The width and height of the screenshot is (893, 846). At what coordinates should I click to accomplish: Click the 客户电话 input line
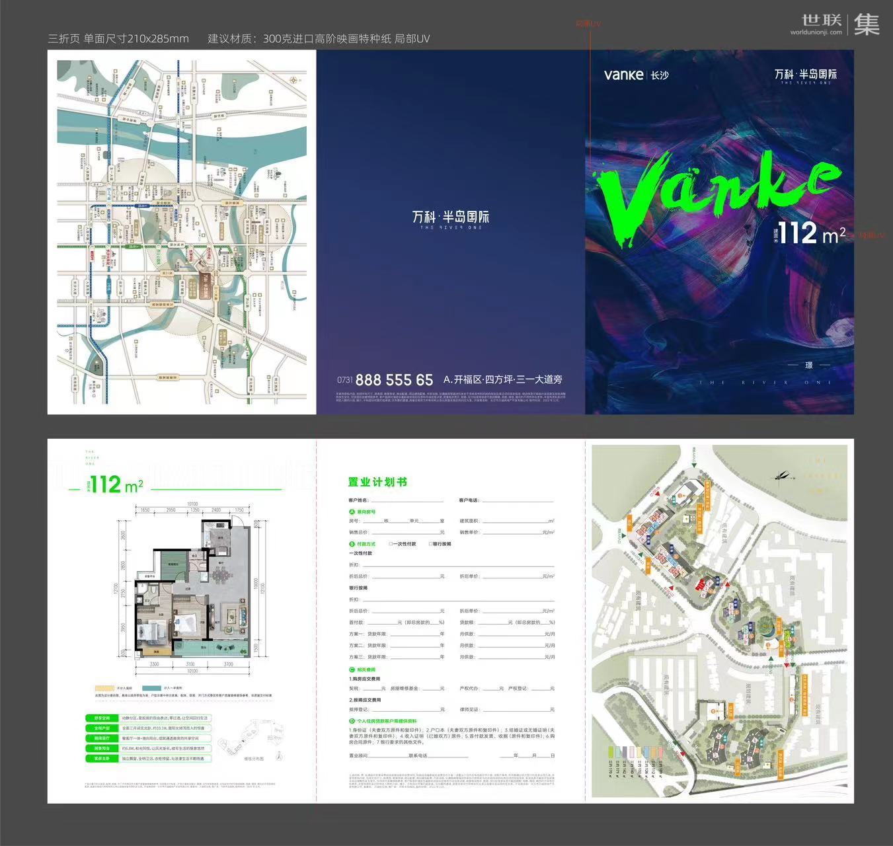[x=517, y=501]
